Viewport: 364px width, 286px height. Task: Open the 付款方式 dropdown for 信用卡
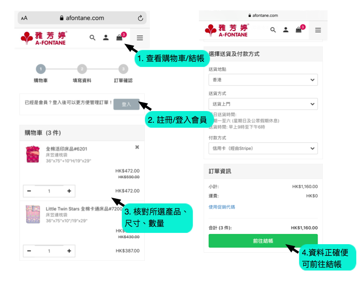263,148
